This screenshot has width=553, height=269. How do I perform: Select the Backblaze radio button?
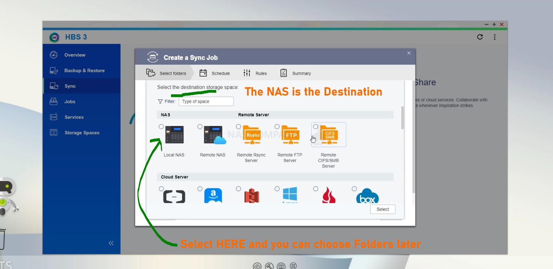(316, 189)
